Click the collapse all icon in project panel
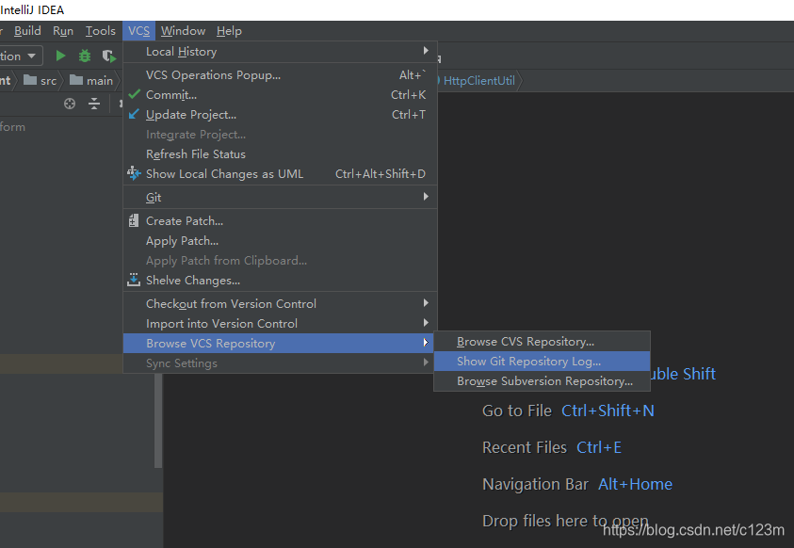794x548 pixels. [94, 104]
